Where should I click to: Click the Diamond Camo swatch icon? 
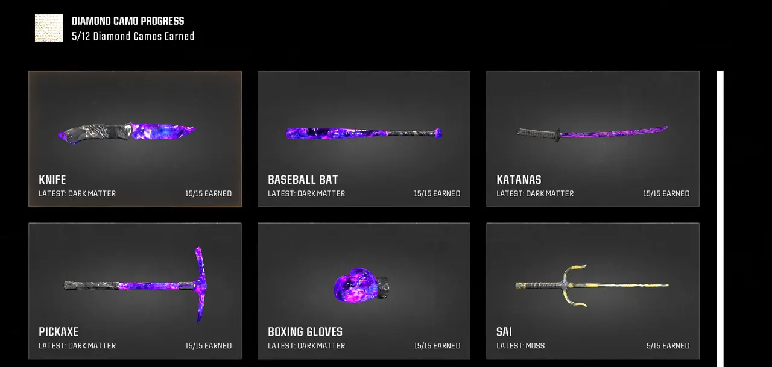tap(49, 28)
